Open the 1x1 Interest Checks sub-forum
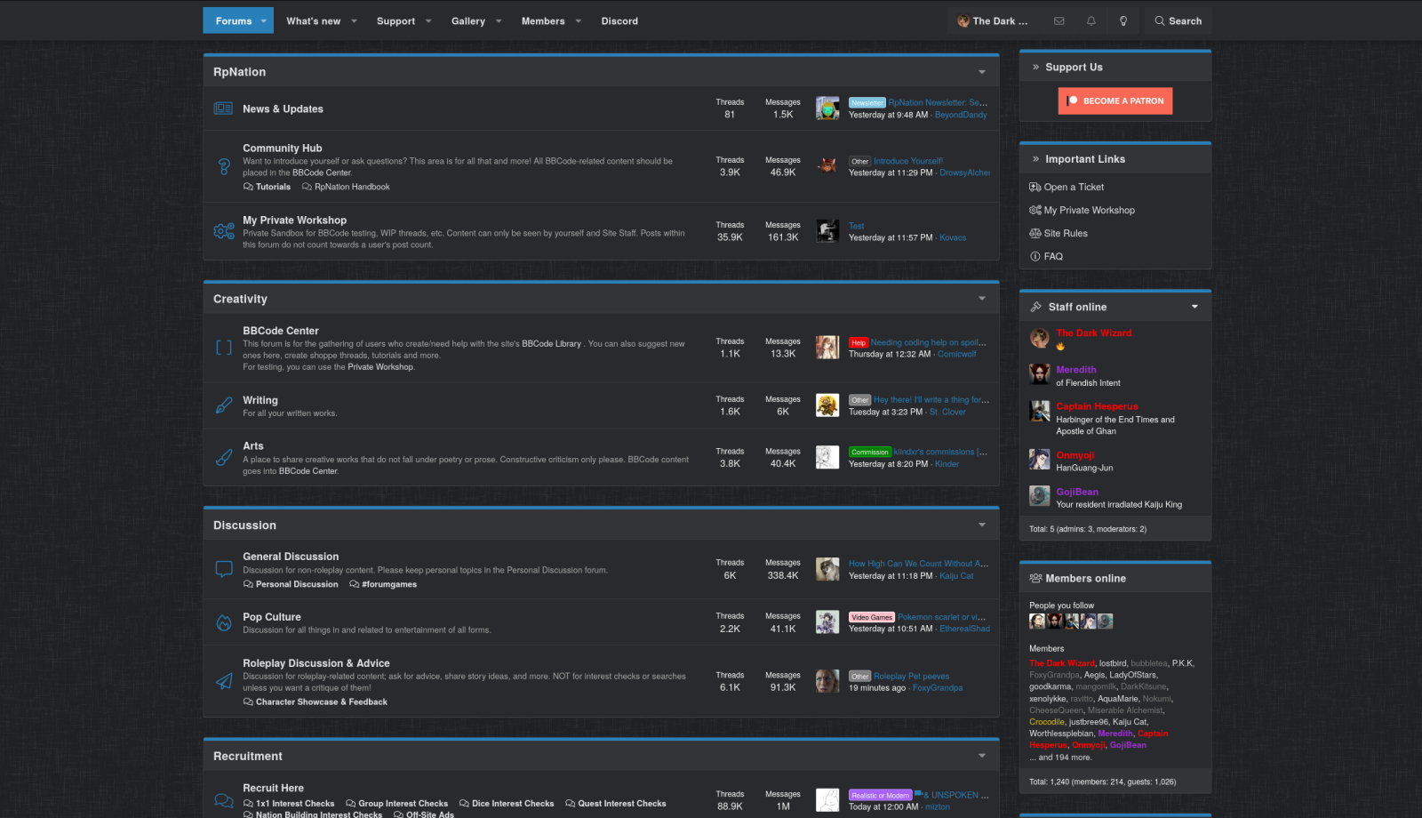 [x=295, y=803]
